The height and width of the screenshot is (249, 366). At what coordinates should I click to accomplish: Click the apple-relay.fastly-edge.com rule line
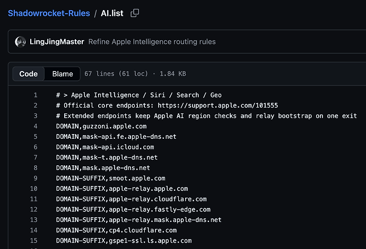tap(133, 209)
